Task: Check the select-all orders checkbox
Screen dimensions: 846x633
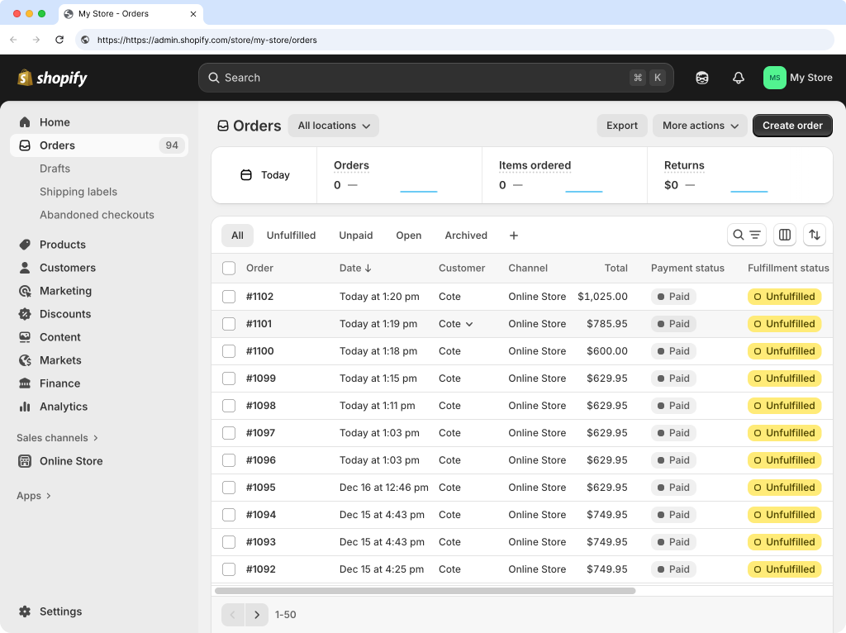Action: (229, 268)
